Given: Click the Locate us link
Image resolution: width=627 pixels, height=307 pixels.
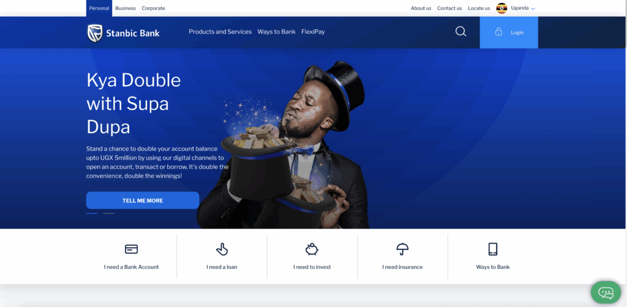Looking at the screenshot, I should tap(479, 8).
